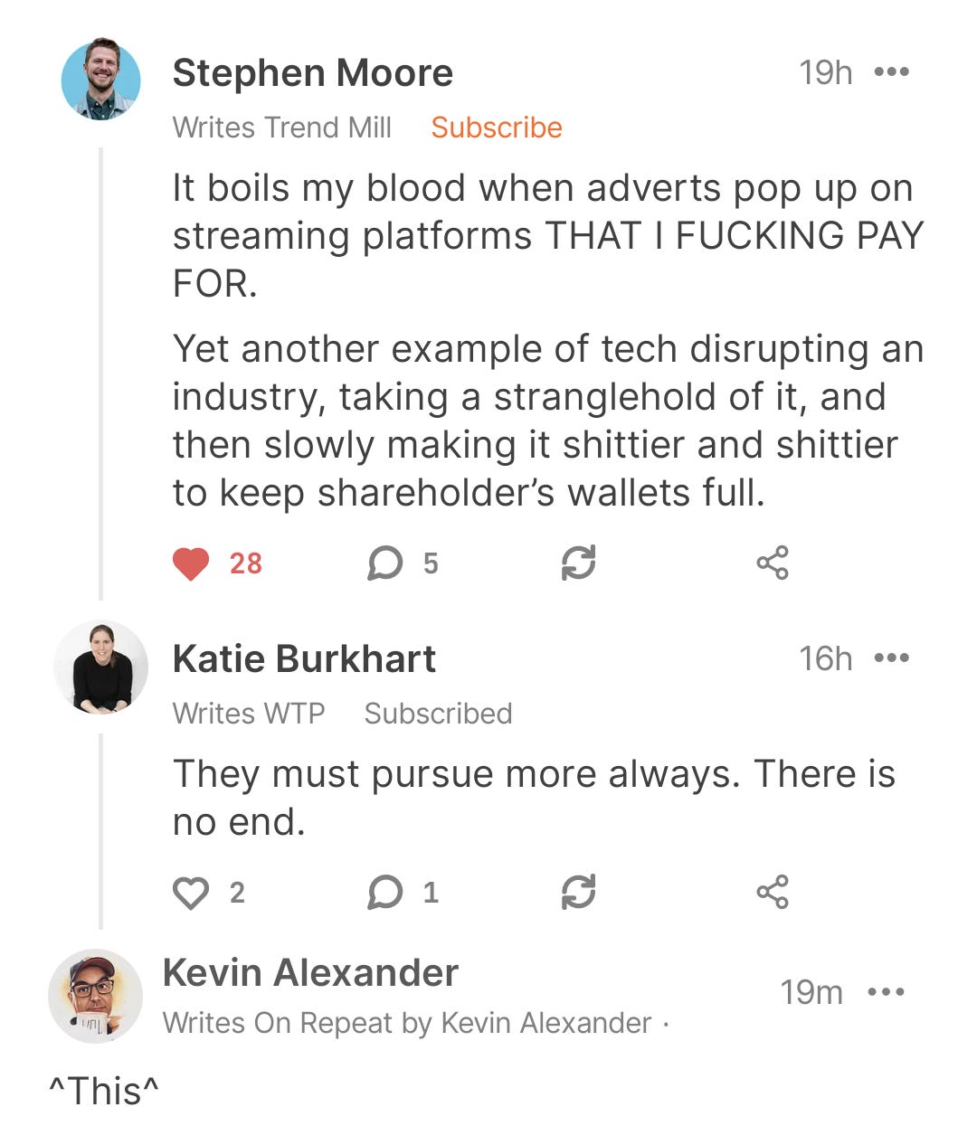This screenshot has width=977, height=1145.
Task: Restack Katie Burkhart's reply
Action: click(579, 893)
